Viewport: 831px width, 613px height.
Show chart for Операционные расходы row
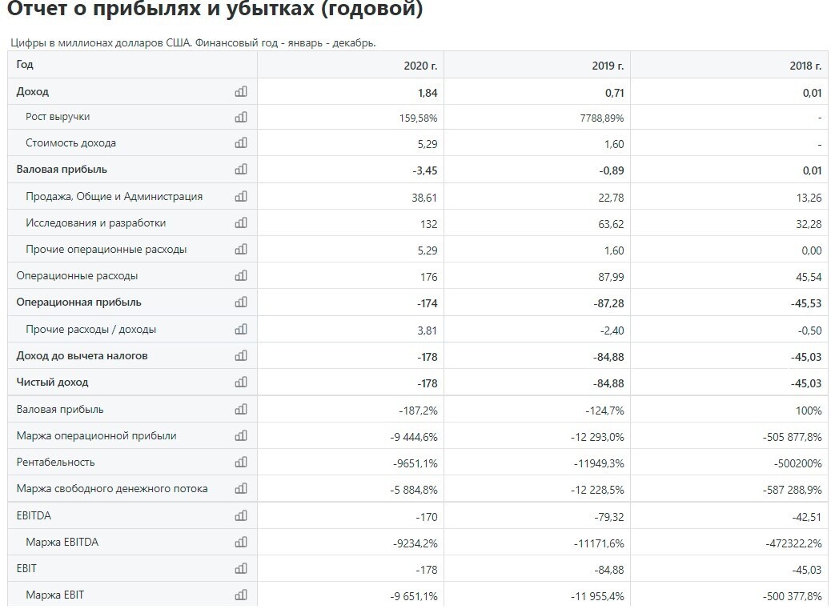click(x=241, y=275)
